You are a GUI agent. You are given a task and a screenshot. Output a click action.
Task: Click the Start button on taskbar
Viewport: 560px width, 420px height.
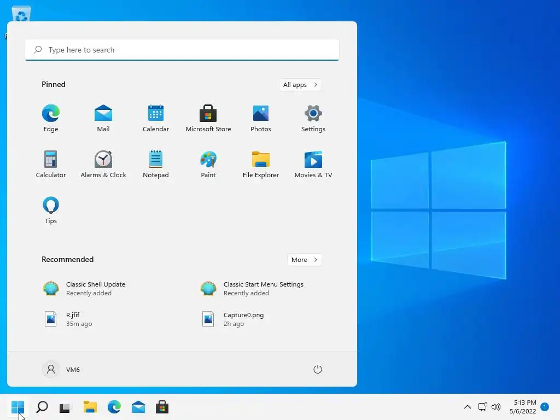pos(18,407)
